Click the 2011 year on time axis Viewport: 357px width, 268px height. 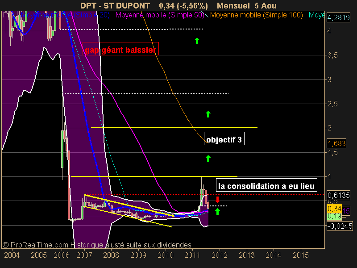pos(192,255)
